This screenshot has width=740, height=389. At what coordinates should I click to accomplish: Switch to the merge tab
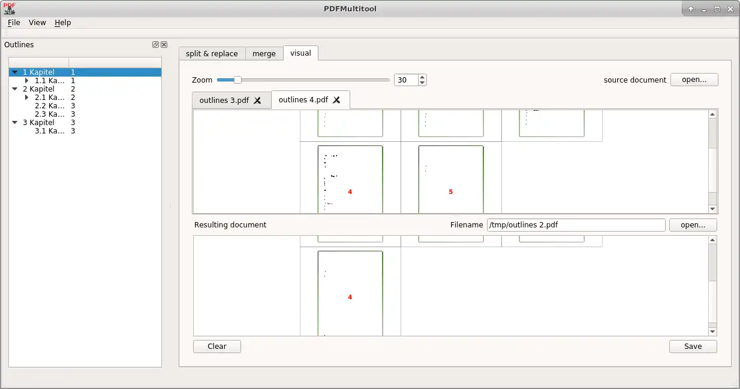264,54
